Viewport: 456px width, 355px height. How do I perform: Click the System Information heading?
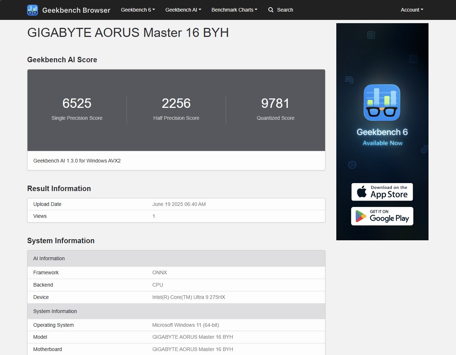[61, 241]
